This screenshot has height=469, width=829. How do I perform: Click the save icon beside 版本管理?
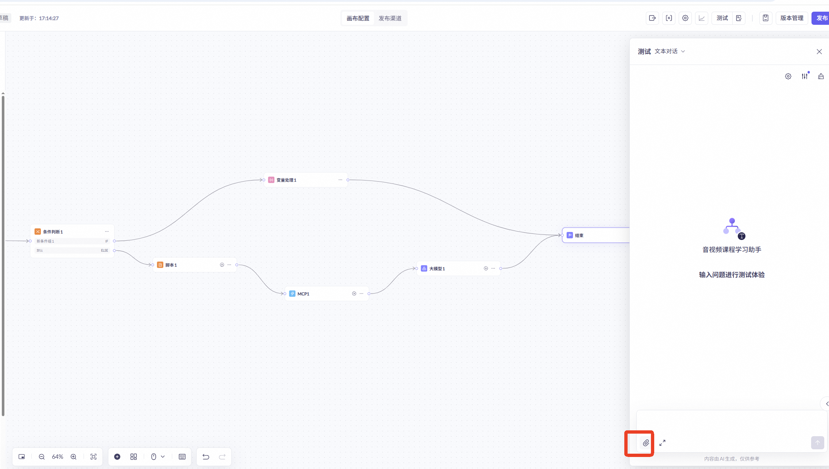click(766, 18)
